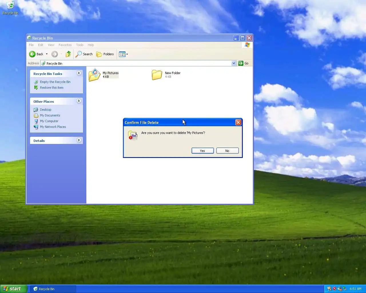Open the Views dropdown button
Image resolution: width=366 pixels, height=293 pixels.
pyautogui.click(x=123, y=54)
